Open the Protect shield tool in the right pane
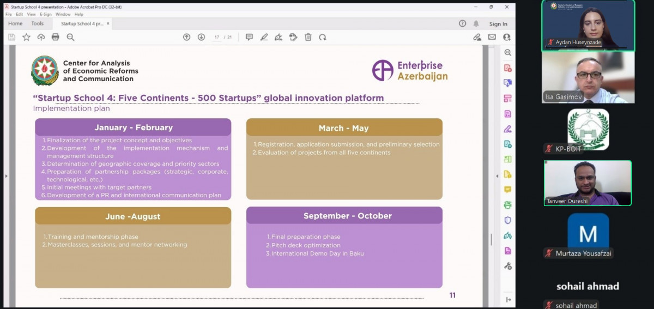 pos(507,220)
